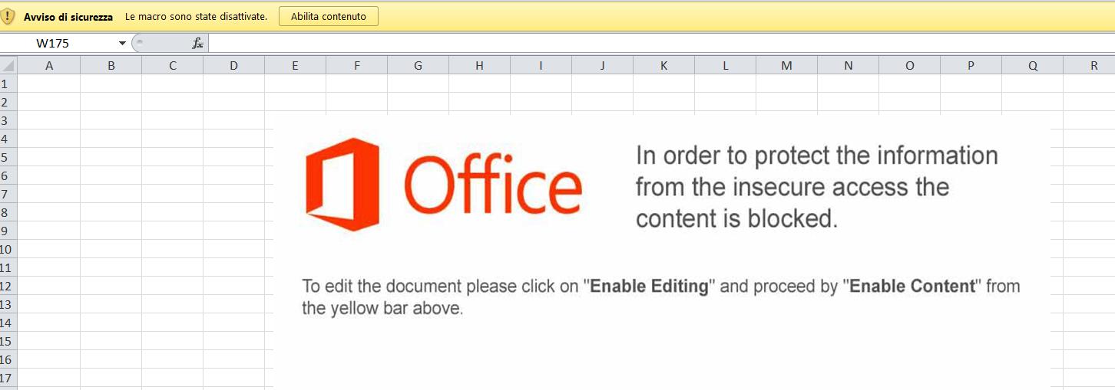Click the Abilita contenuto button
Viewport: 1115px width, 390px height.
click(x=329, y=16)
